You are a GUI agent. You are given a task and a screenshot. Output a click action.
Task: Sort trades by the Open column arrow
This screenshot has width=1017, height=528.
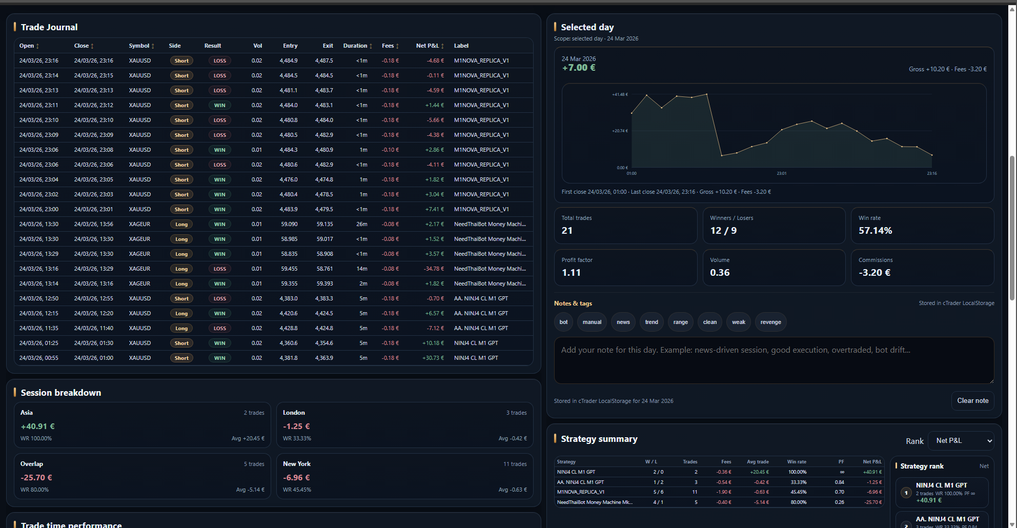[38, 46]
